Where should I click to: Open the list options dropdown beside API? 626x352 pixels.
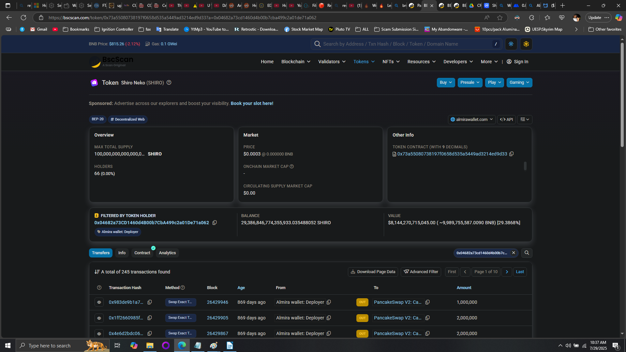[x=525, y=120]
